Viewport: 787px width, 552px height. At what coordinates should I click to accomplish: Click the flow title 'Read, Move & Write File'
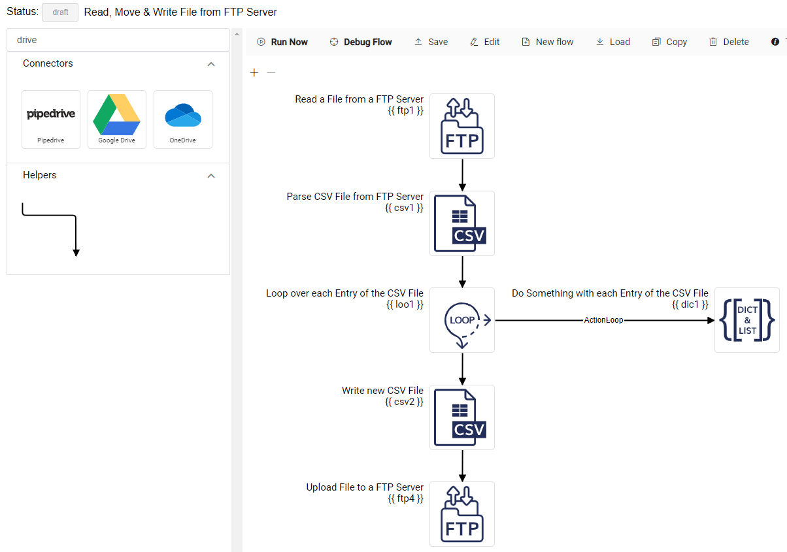[x=180, y=12]
